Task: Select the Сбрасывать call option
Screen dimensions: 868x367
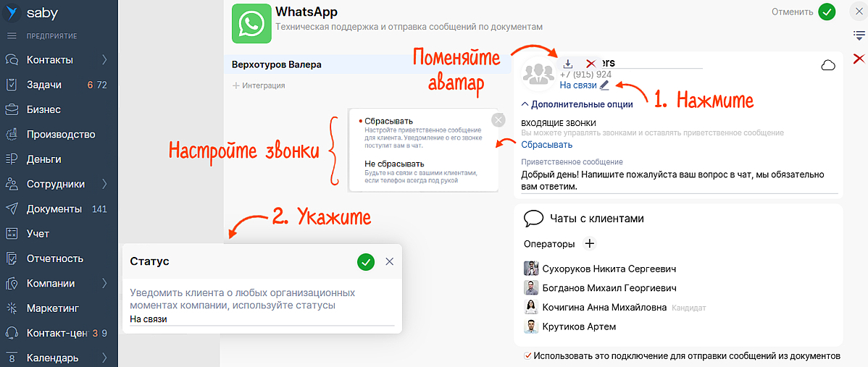Action: [388, 121]
